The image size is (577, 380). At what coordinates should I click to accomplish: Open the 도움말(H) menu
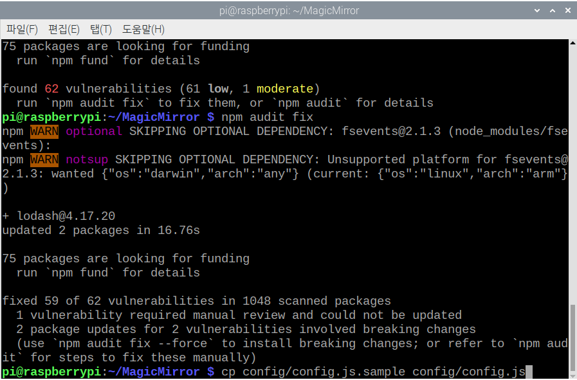tap(143, 30)
